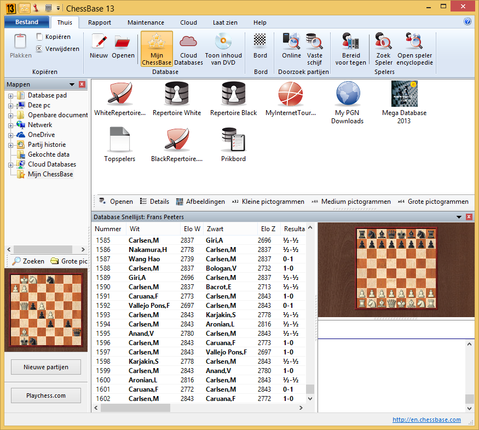
Task: Select Mega Database 2013 icon
Action: [404, 94]
